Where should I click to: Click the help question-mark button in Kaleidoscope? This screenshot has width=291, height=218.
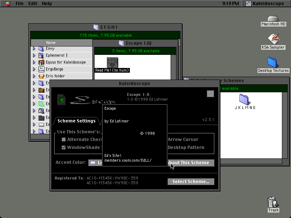tap(210, 94)
